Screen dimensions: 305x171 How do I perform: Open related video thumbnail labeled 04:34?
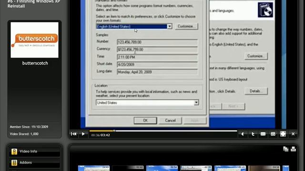coord(264,168)
